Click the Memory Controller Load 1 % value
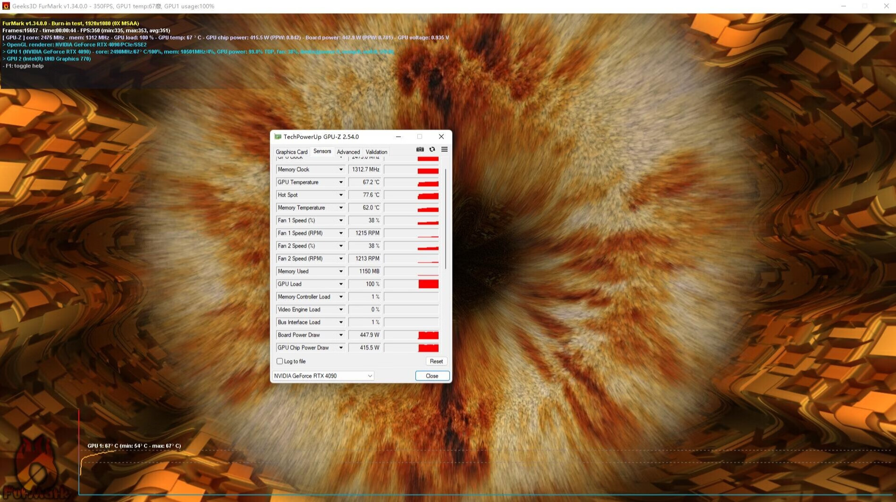 (x=364, y=297)
